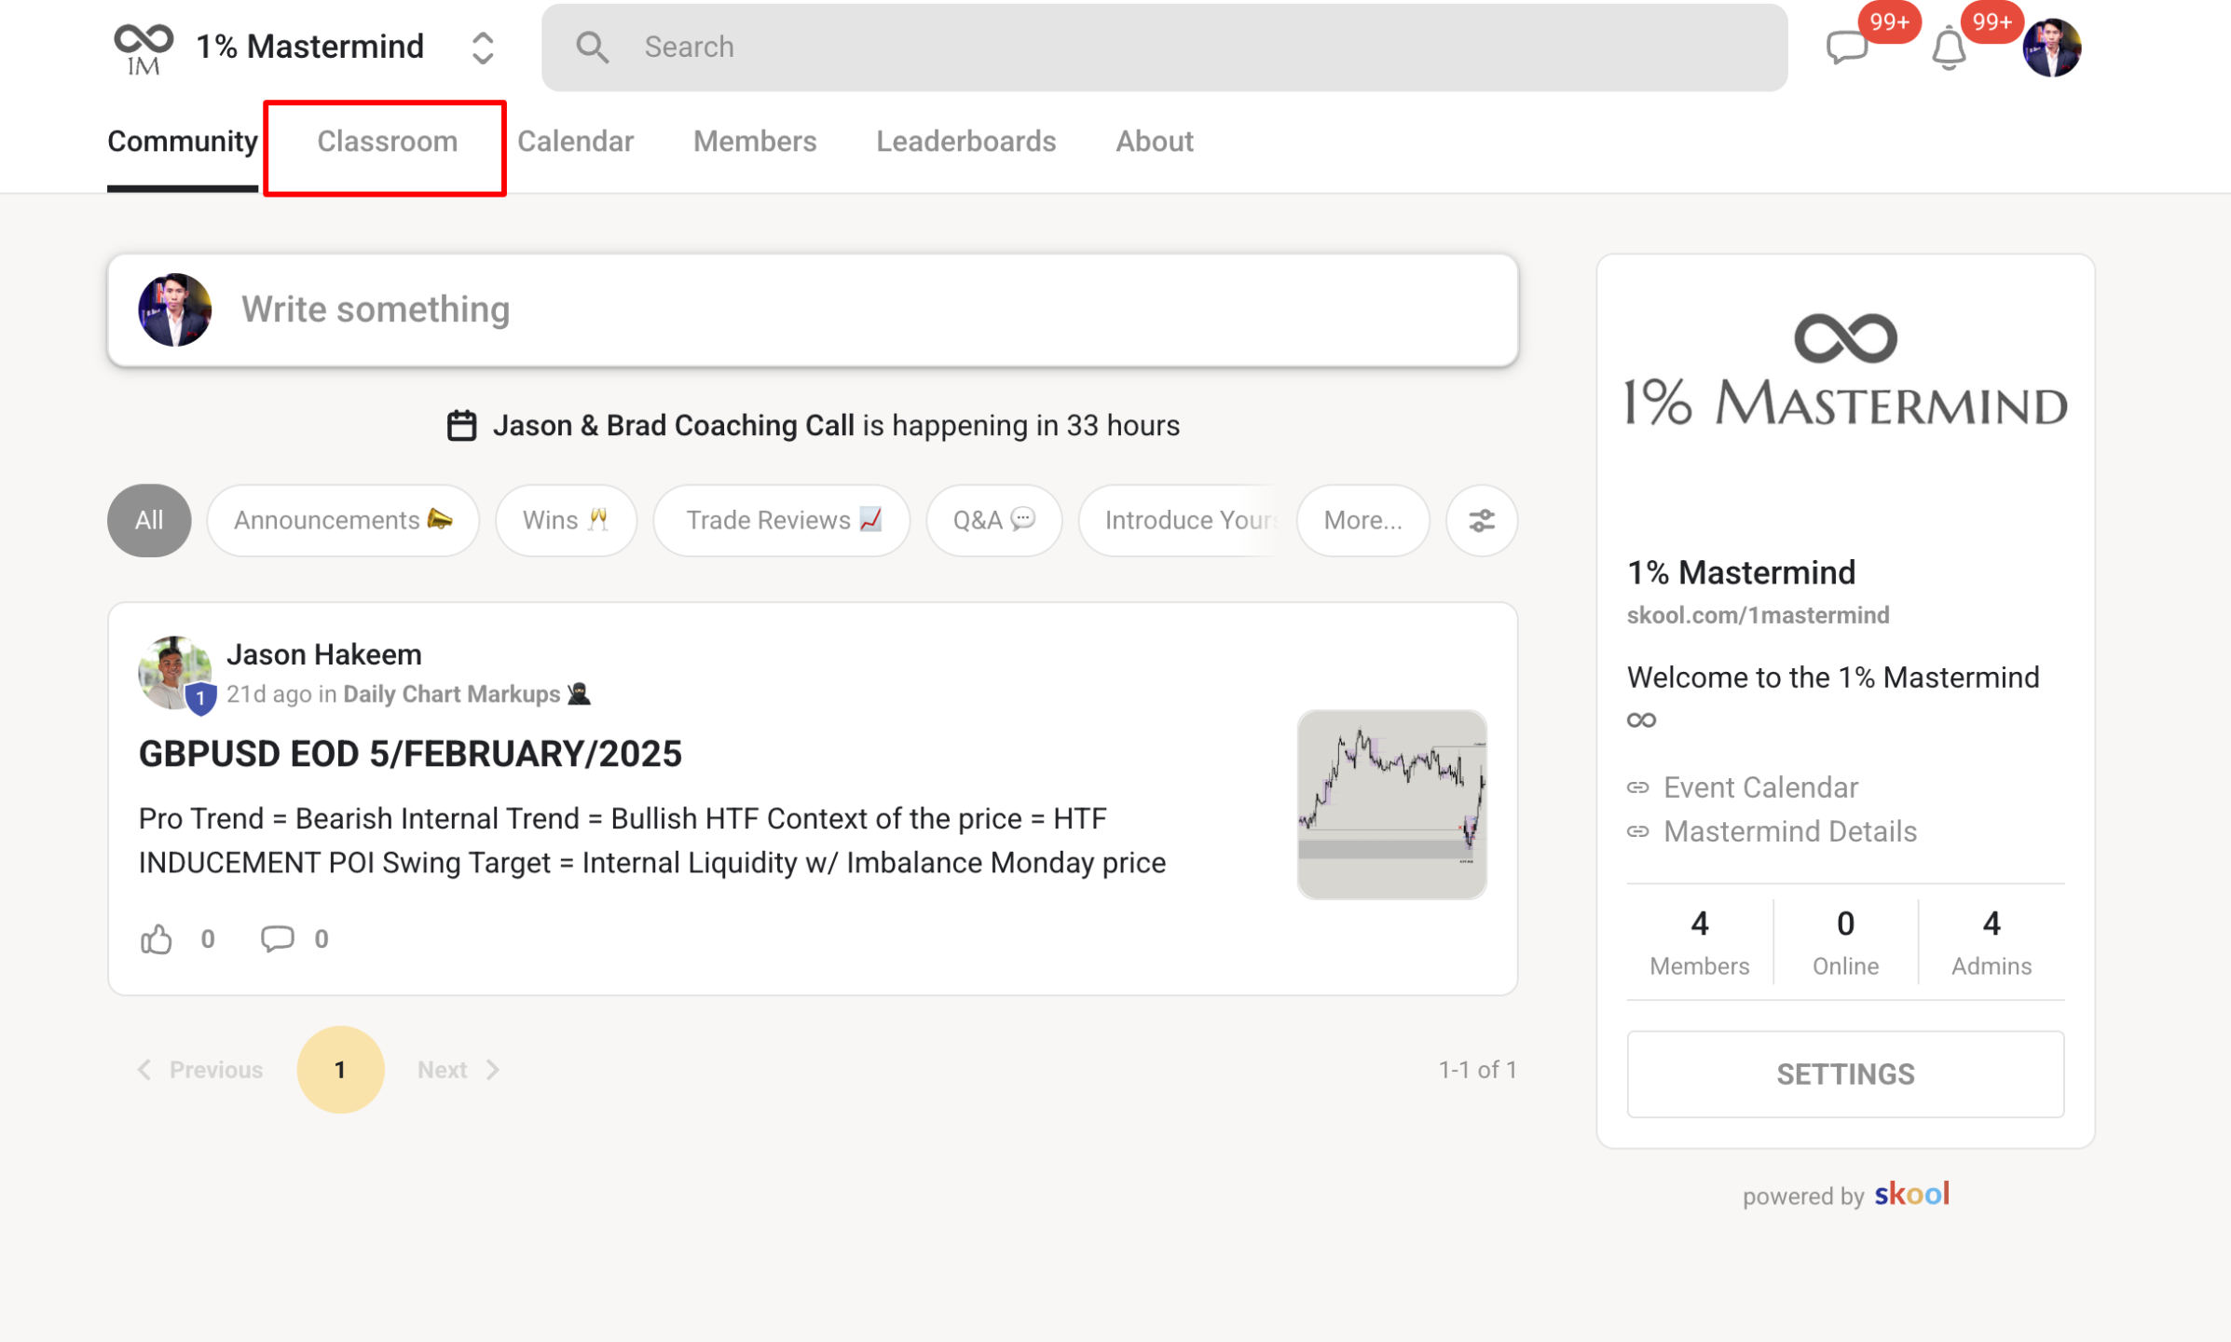
Task: Select the All category filter
Action: pos(149,521)
